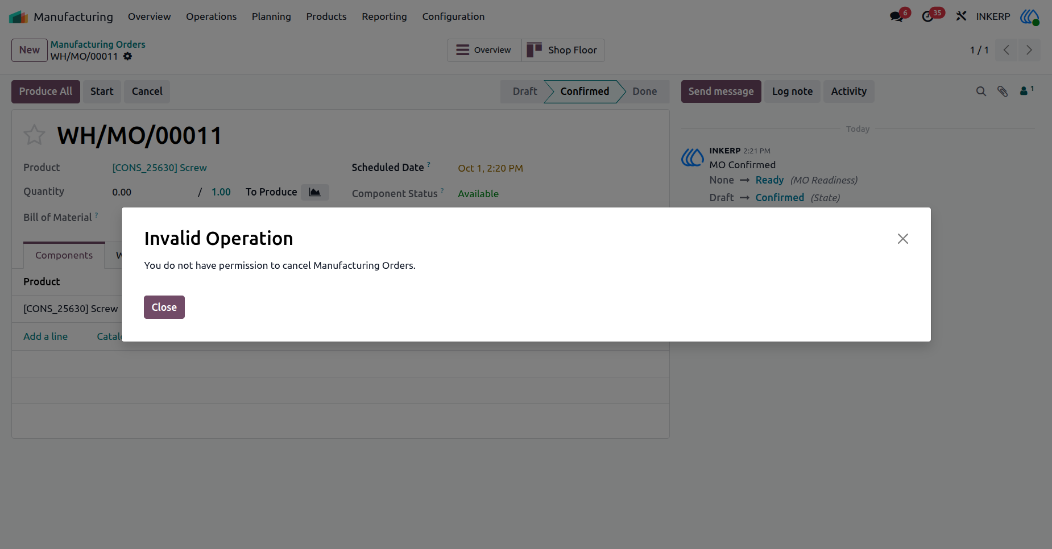Click the debug tools wrench icon
Screen dimensions: 1052x549
pos(961,16)
